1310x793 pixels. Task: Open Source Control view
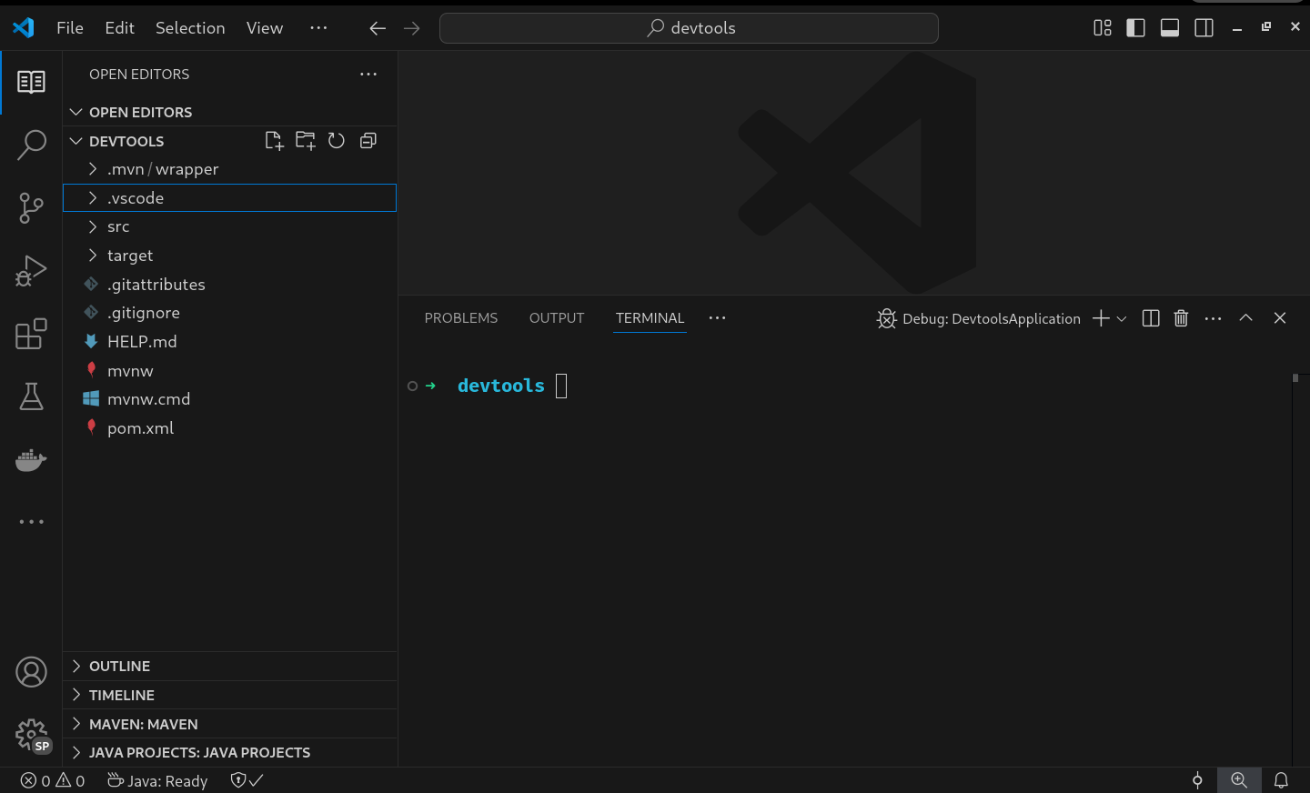click(x=31, y=208)
